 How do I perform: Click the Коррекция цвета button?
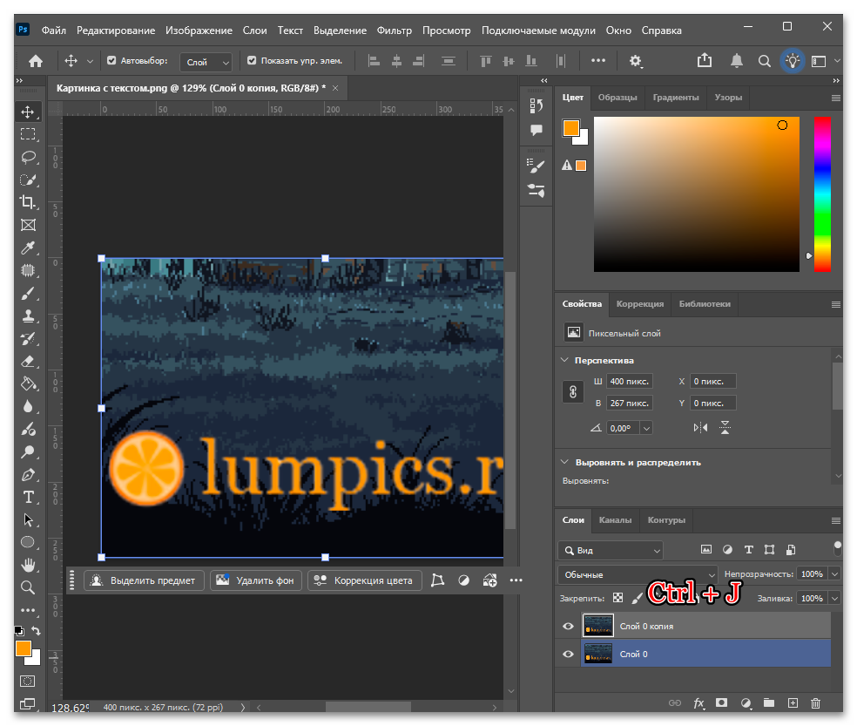pos(365,580)
